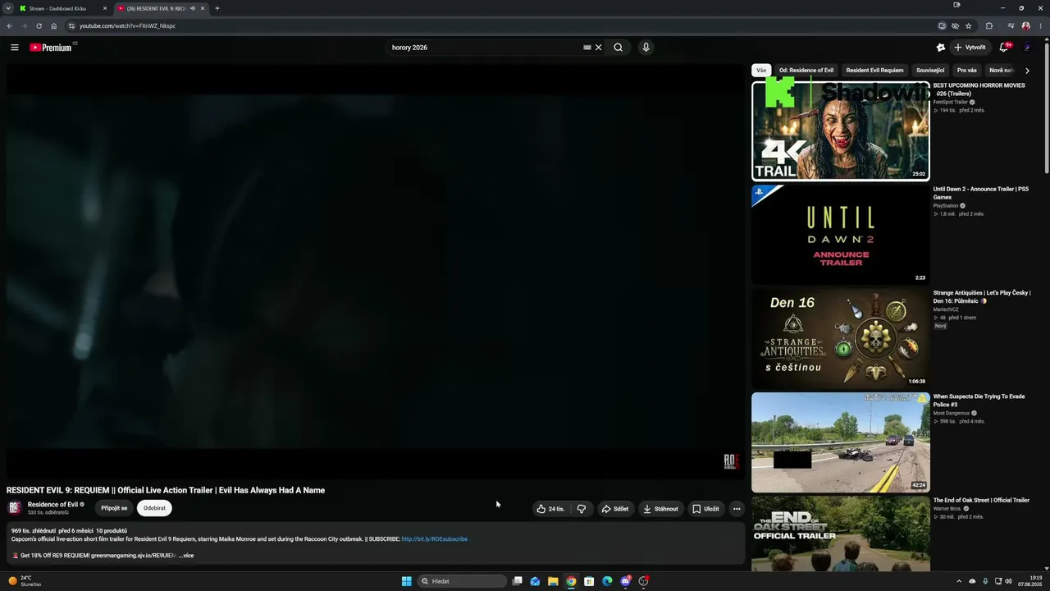Go back in browser history

tap(10, 25)
